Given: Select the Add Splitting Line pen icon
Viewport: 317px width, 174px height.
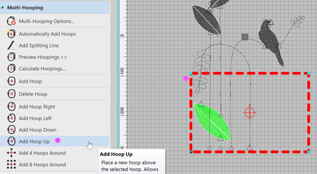Looking at the screenshot, I should coord(11,45).
